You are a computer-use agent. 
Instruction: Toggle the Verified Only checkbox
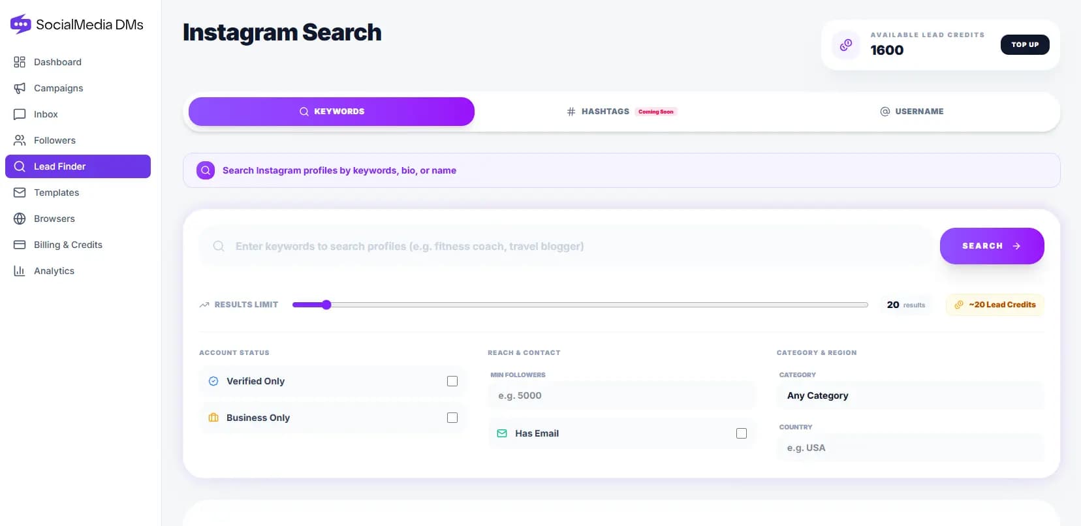(x=452, y=381)
